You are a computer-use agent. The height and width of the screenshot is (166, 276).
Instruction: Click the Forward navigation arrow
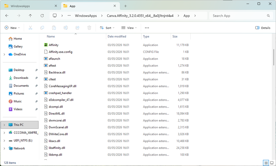(x=19, y=16)
